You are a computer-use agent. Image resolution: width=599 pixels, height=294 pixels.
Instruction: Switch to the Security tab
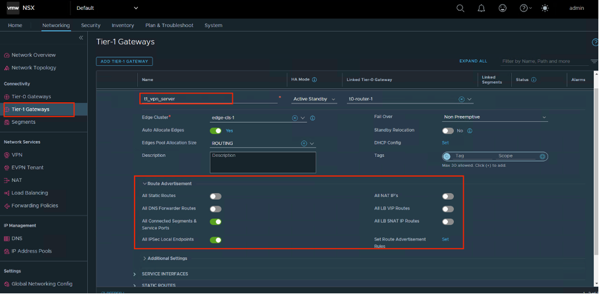pos(90,25)
